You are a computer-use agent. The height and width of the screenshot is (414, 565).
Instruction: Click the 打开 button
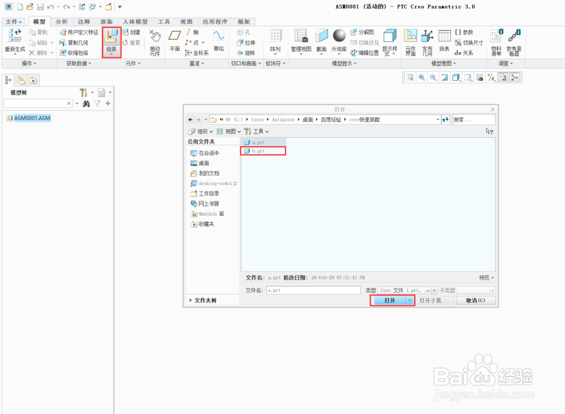point(390,300)
